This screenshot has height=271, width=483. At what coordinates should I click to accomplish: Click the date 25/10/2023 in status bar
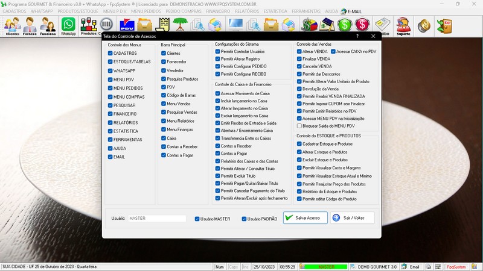(264, 267)
